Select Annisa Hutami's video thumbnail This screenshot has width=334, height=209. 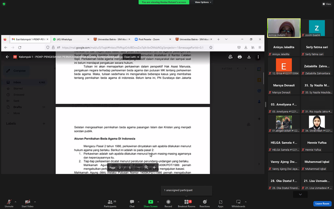click(x=284, y=28)
